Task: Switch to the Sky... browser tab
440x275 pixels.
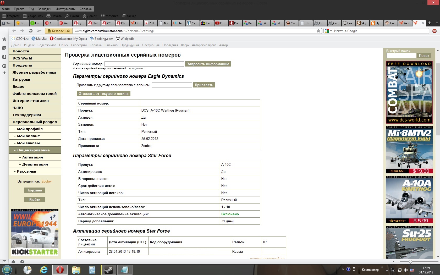Action: click(x=363, y=23)
